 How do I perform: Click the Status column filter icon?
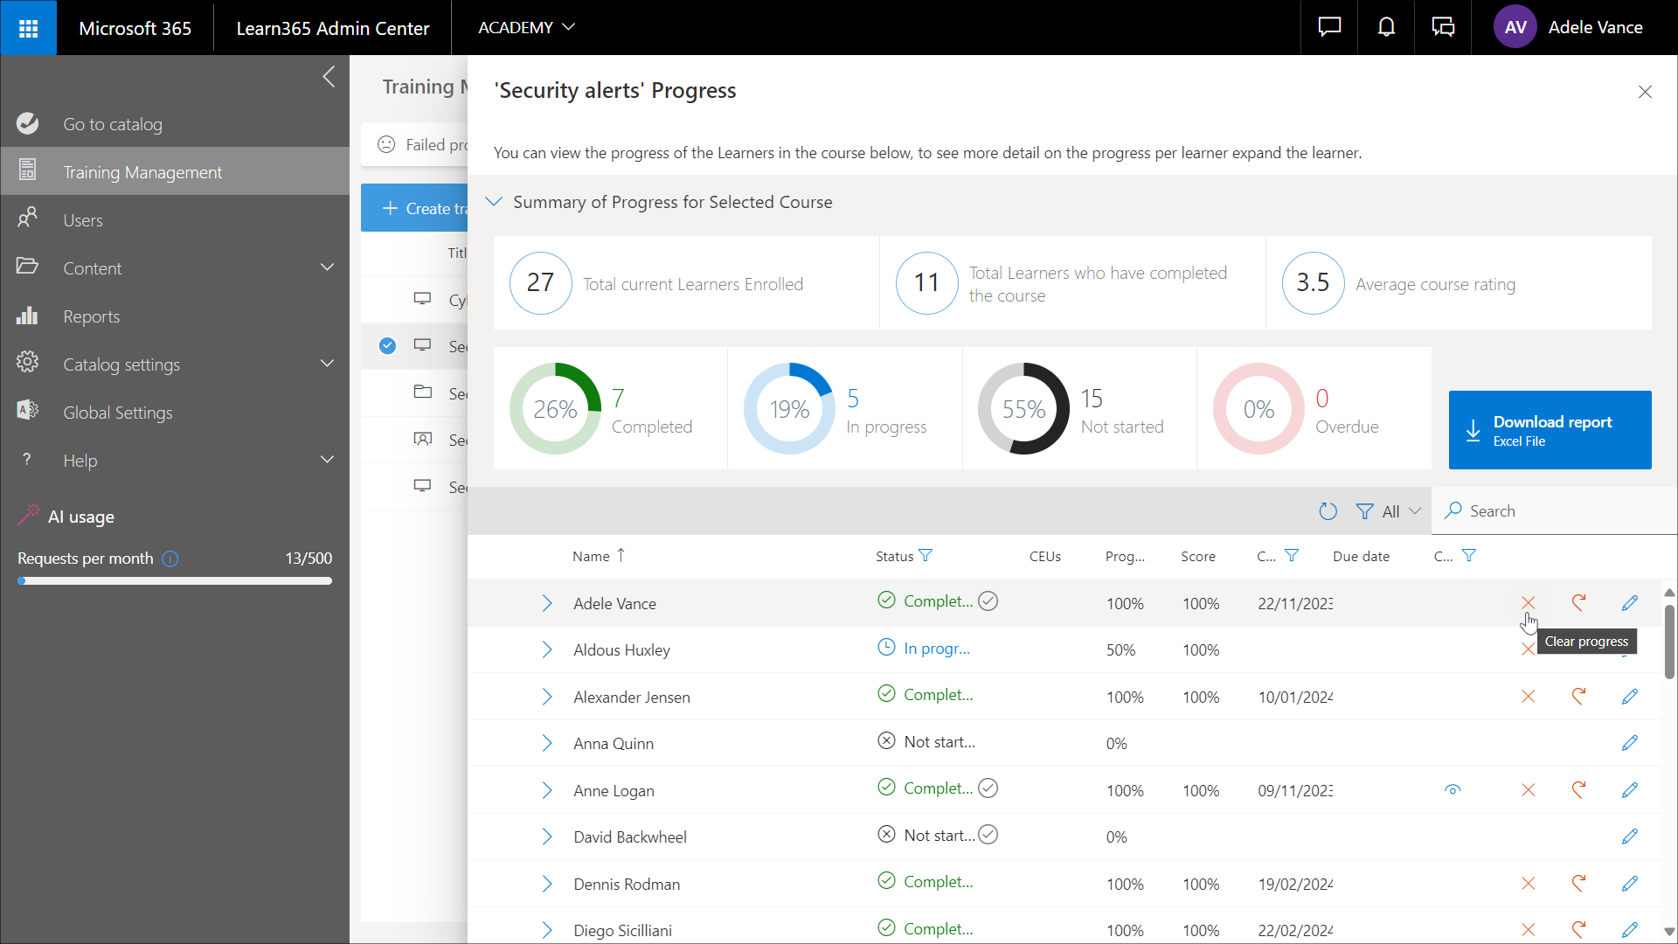[x=926, y=556]
